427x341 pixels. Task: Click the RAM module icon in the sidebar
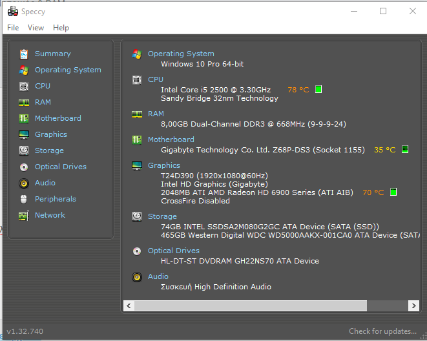pos(24,102)
